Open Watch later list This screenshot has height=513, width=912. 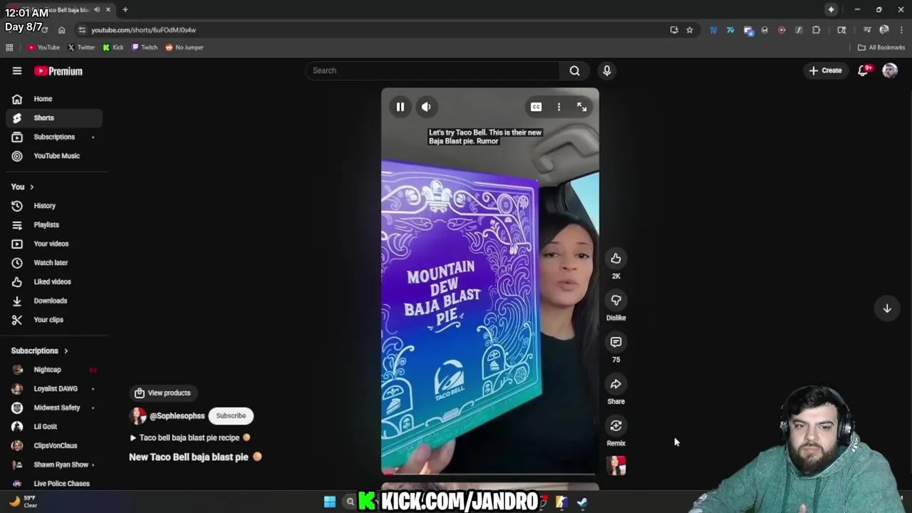(54, 263)
